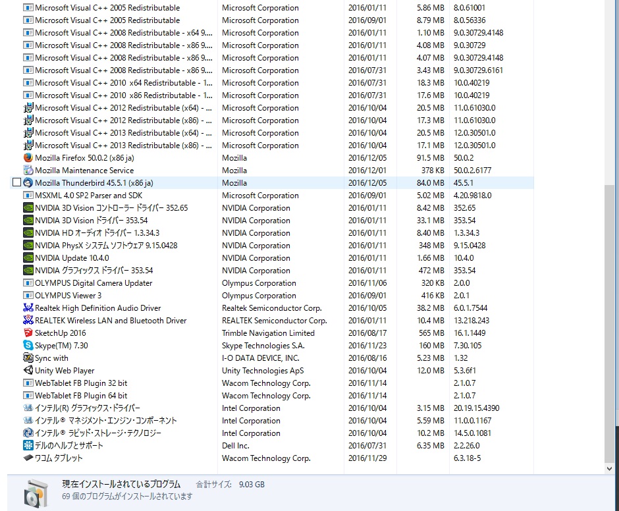Select the Visual C++ 2005 row sized 8.79 MB

pos(271,20)
